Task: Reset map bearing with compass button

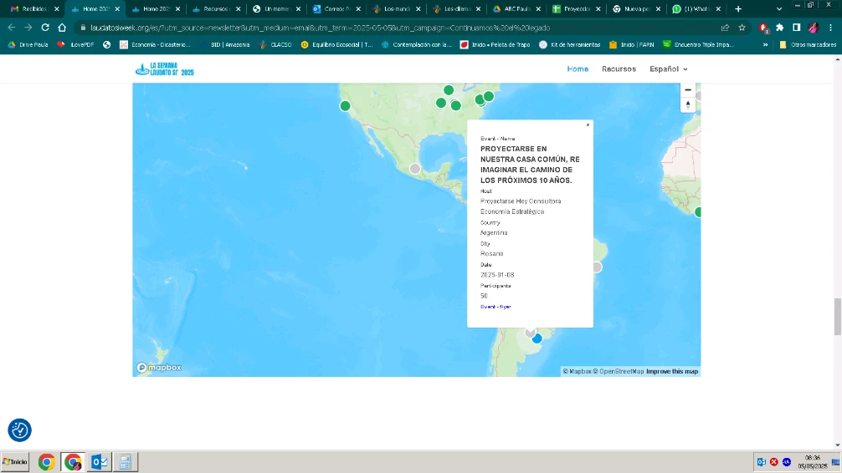Action: coord(688,105)
